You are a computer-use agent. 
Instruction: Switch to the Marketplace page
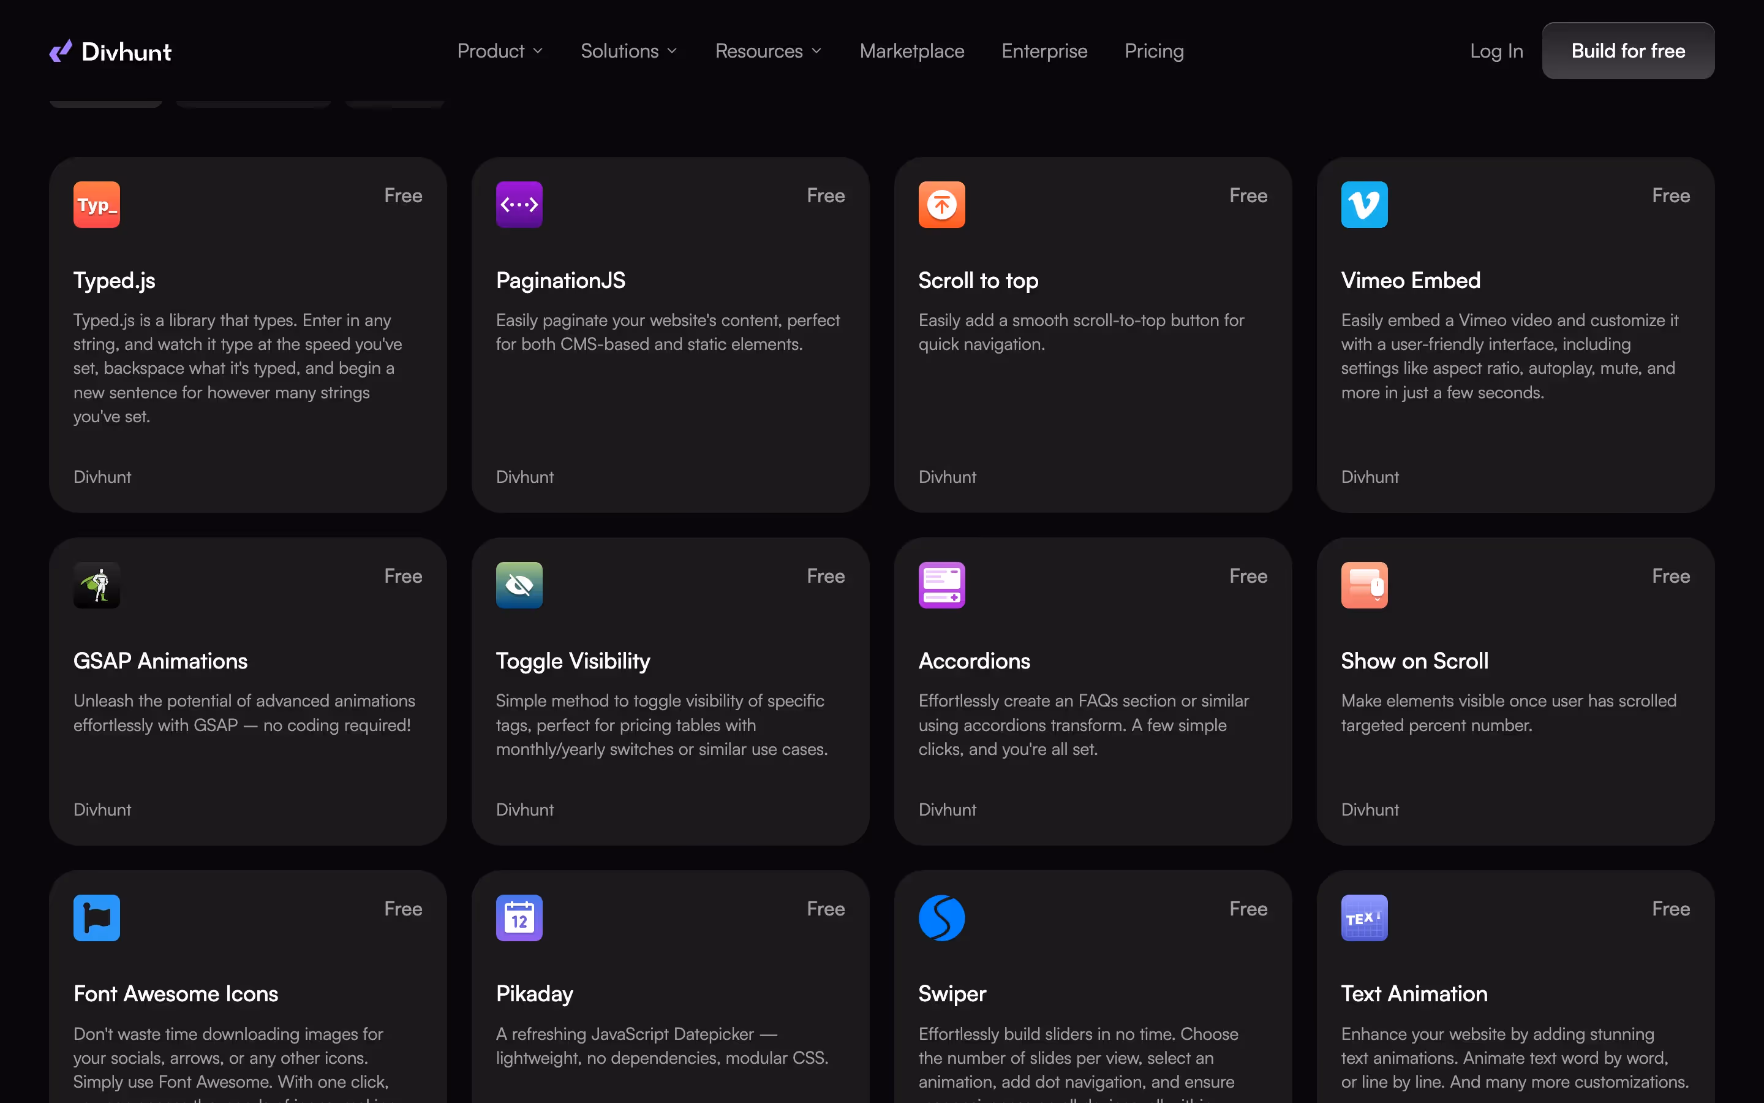click(x=912, y=50)
